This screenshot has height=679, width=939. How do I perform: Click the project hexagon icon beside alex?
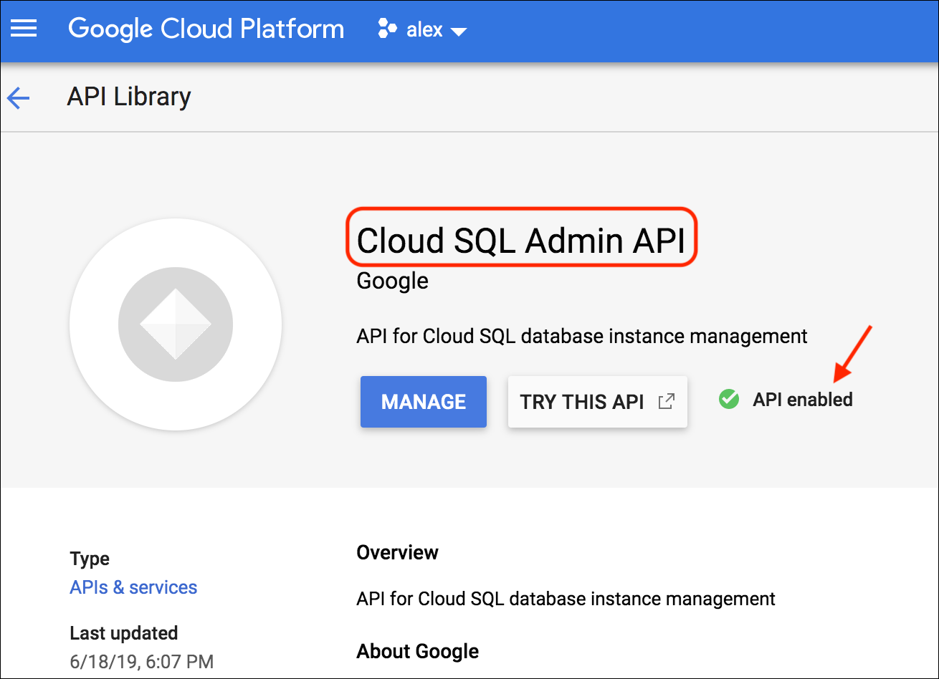(387, 29)
